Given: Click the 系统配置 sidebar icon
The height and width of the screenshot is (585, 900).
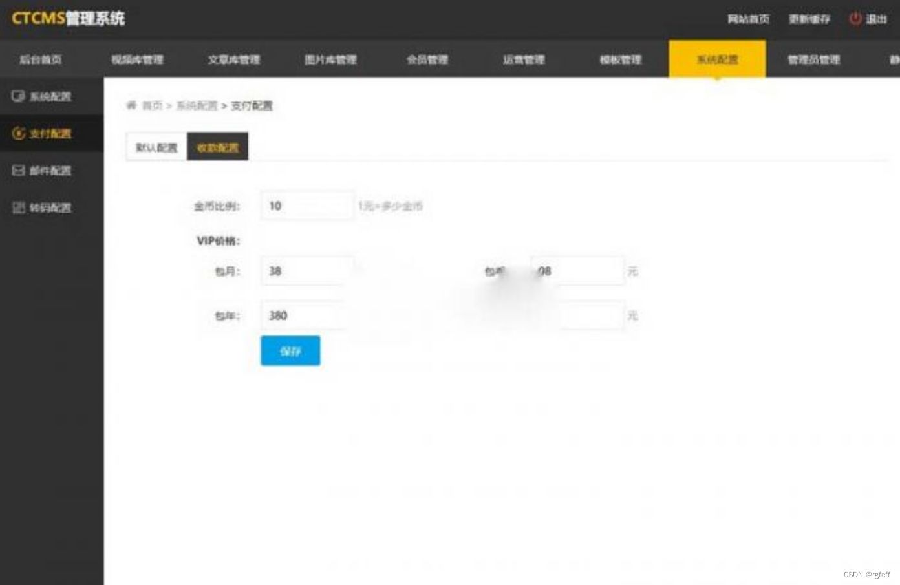Looking at the screenshot, I should (x=18, y=96).
